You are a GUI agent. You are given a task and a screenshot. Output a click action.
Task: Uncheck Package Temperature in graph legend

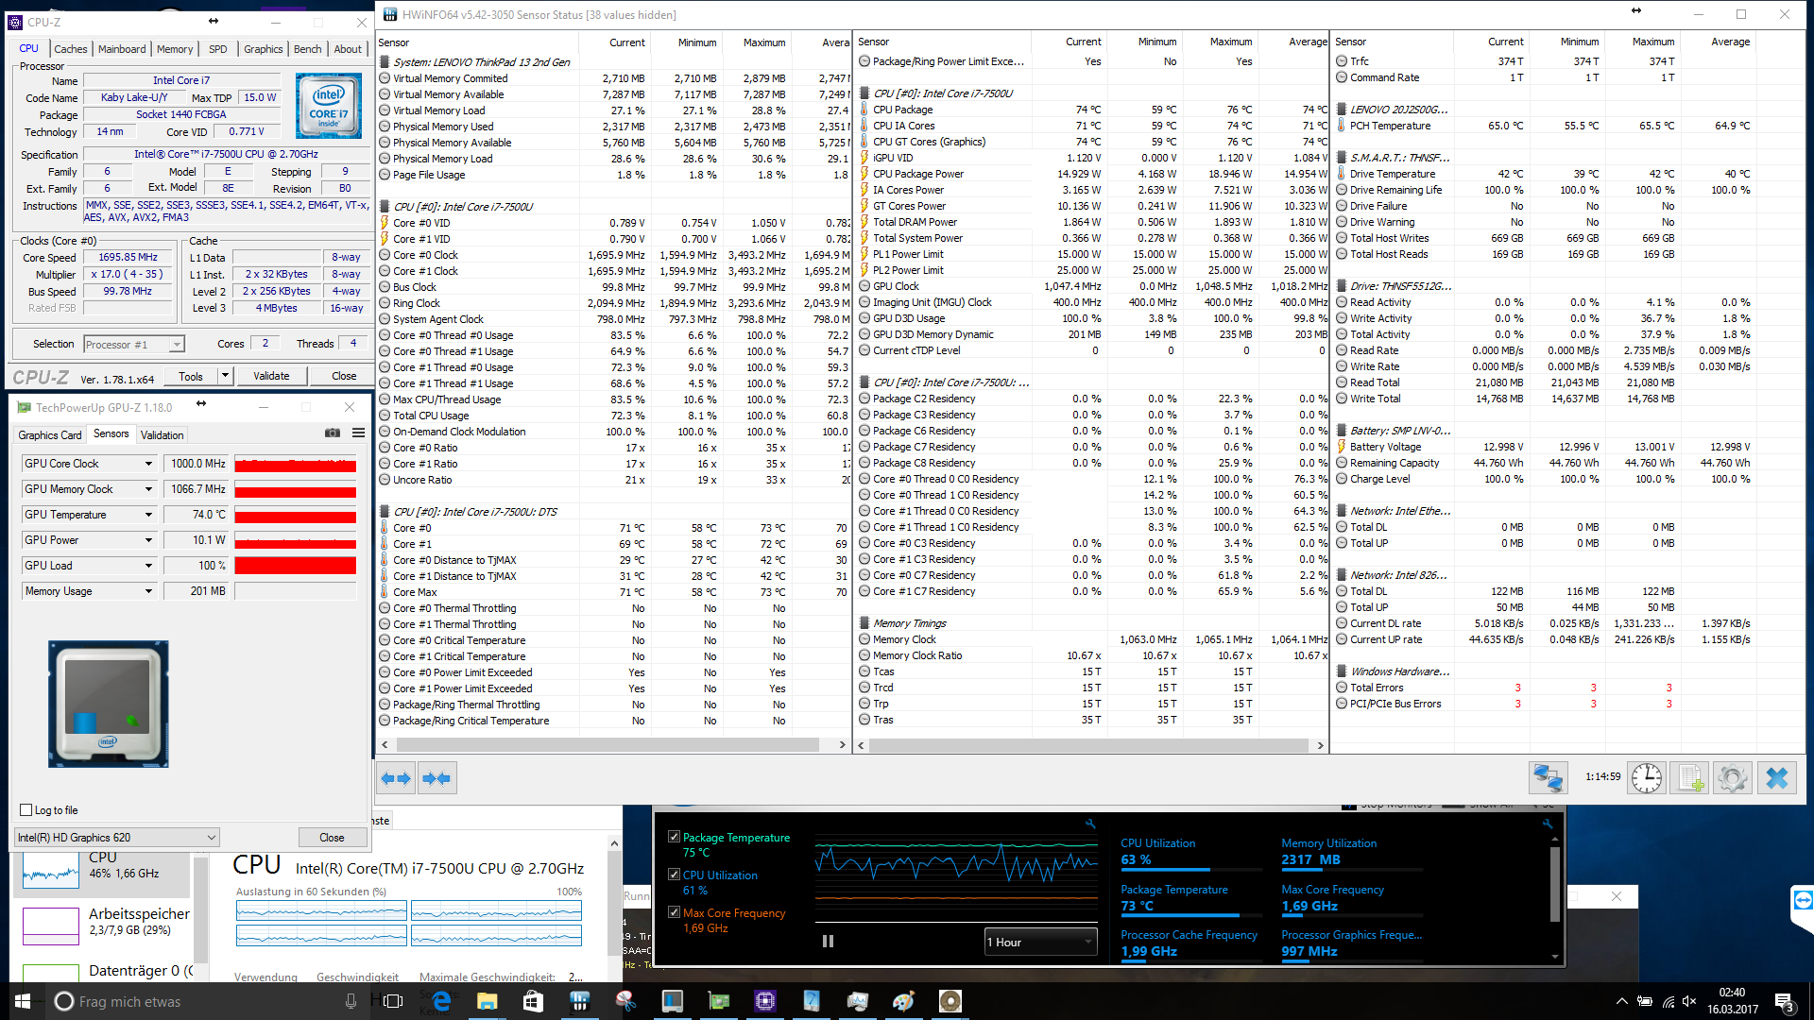(x=674, y=837)
